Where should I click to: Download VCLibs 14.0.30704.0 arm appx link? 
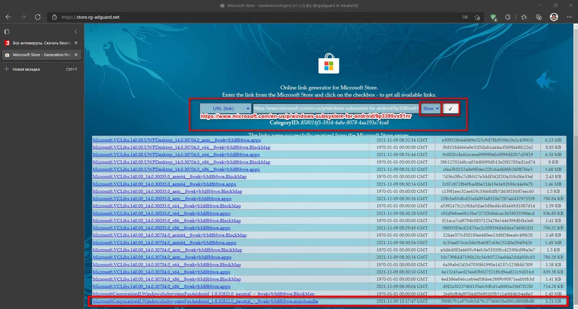[162, 257]
